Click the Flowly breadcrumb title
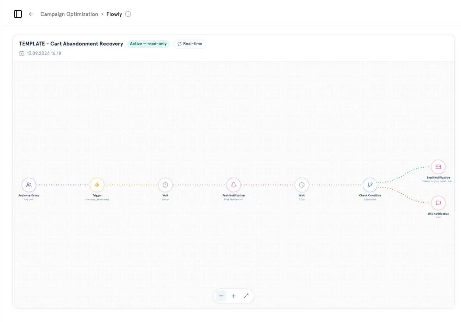The width and height of the screenshot is (461, 322). click(114, 14)
